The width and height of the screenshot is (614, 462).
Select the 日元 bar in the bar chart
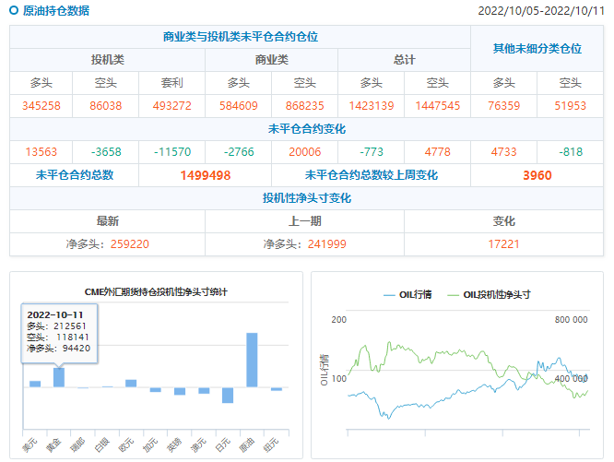point(228,395)
